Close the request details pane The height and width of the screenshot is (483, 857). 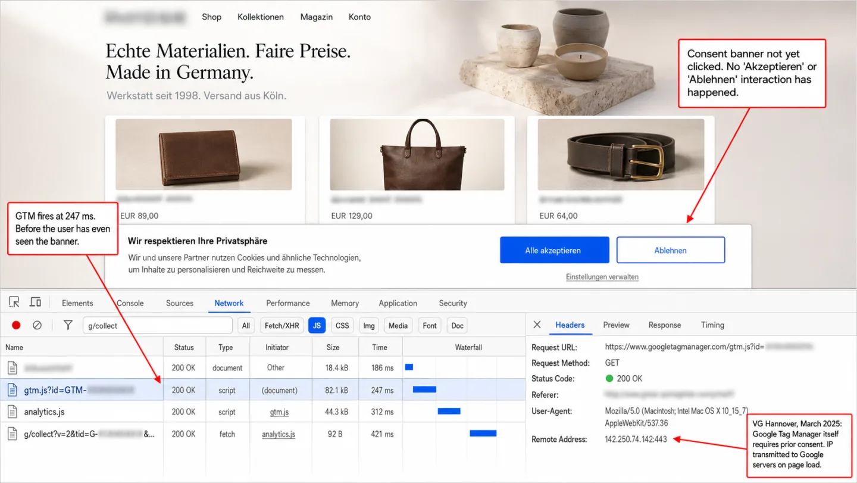pos(537,325)
